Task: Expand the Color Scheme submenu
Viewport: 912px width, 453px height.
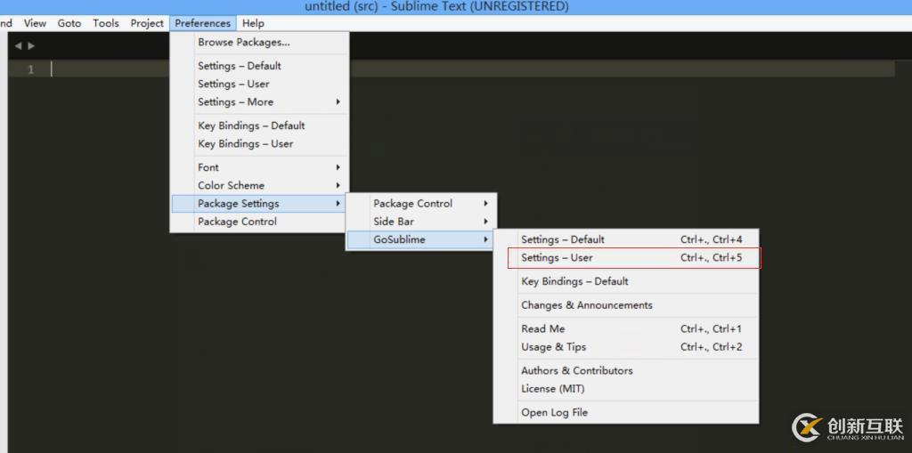Action: [x=260, y=185]
